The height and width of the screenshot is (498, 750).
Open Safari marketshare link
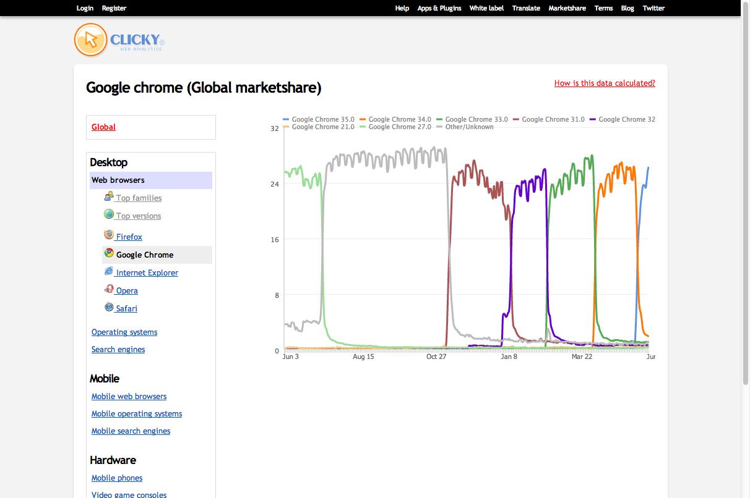click(127, 309)
